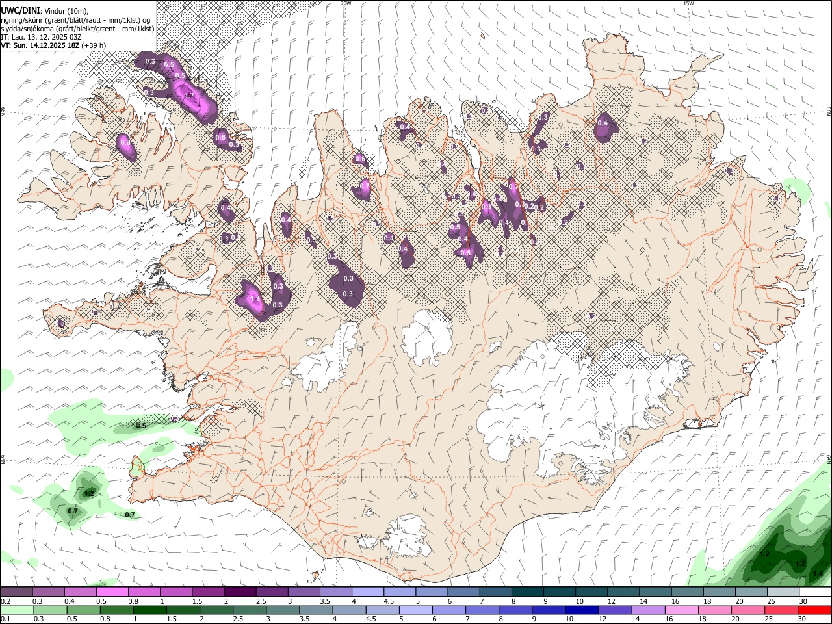Image resolution: width=832 pixels, height=624 pixels.
Task: Pick the green 0.8 swatch in rain legend
Action: 117,610
